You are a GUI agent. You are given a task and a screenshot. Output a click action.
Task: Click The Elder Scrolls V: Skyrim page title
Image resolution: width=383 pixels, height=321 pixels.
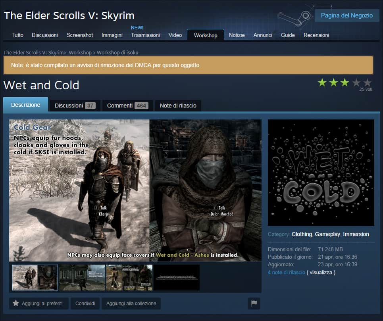69,15
